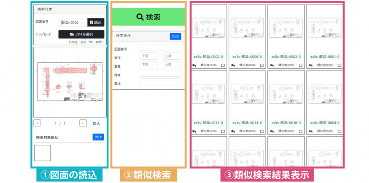The width and height of the screenshot is (369, 183).
Task: Click the 拡大 enlarge link
Action: (96, 123)
